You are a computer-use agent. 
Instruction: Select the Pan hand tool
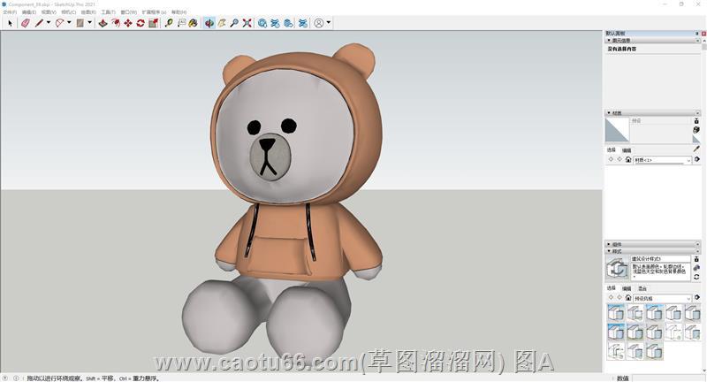222,23
